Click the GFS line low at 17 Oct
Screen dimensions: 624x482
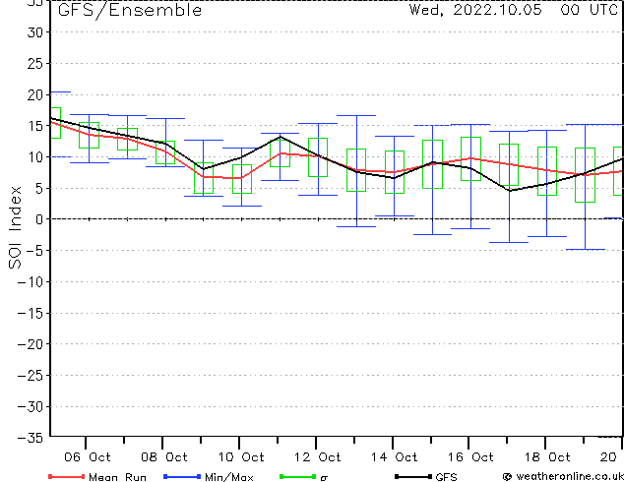click(x=510, y=191)
